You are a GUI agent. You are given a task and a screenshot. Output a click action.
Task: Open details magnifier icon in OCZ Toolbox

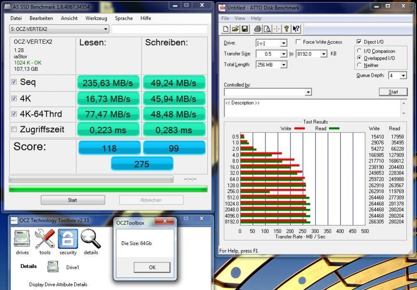91,239
